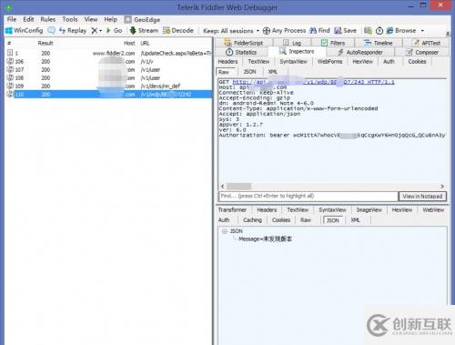Click the request URL link in Raw view
The image size is (455, 345).
click(x=313, y=82)
